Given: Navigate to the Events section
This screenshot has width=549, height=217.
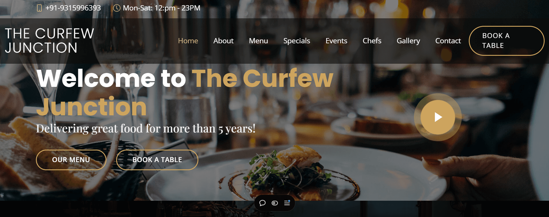Looking at the screenshot, I should coord(336,41).
